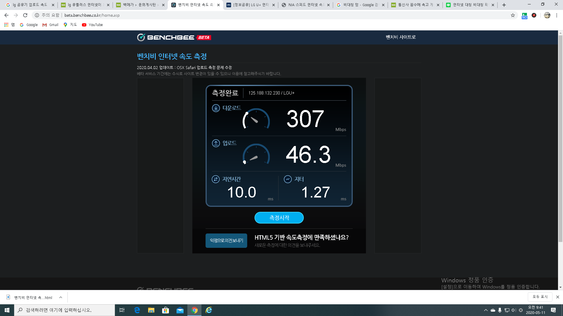Follow the 벤치비 사이트로 link
563x316 pixels.
[401, 37]
